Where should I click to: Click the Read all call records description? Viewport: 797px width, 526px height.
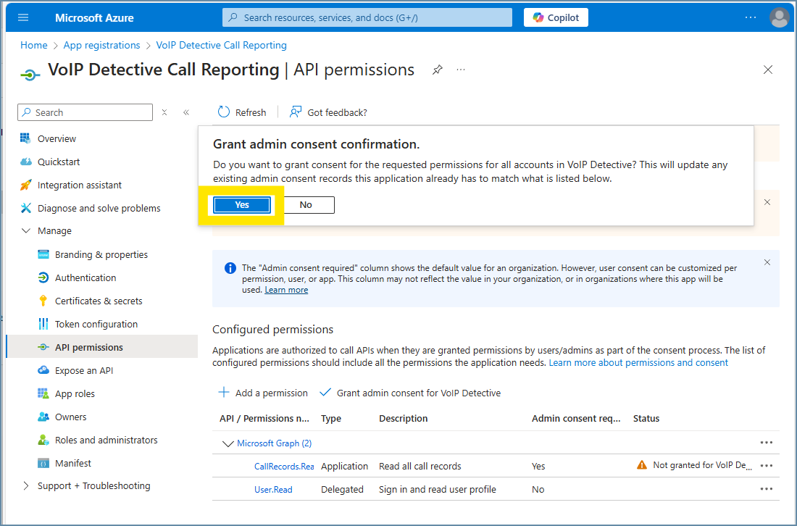coord(420,467)
